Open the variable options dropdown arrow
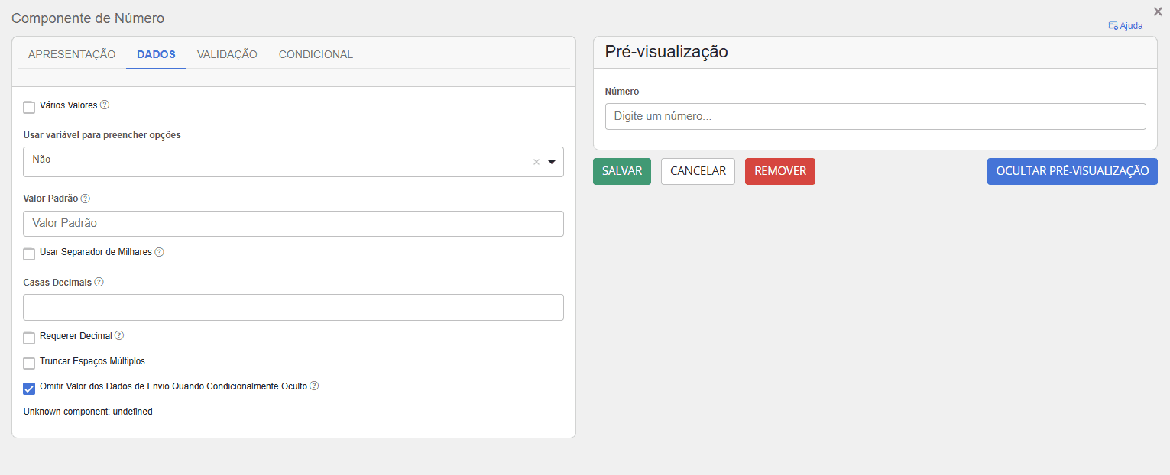 (x=552, y=162)
